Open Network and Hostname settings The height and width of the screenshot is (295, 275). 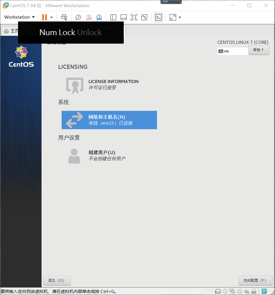109,120
